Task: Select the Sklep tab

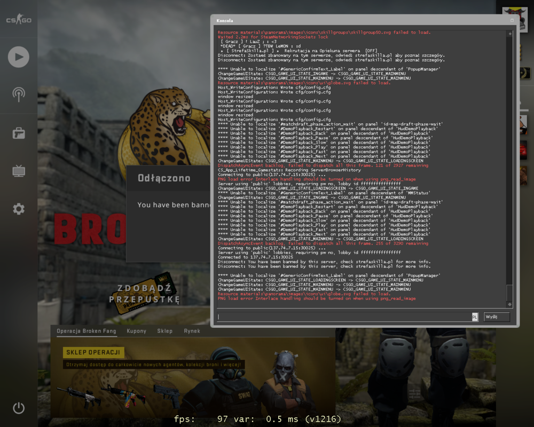Action: tap(165, 331)
